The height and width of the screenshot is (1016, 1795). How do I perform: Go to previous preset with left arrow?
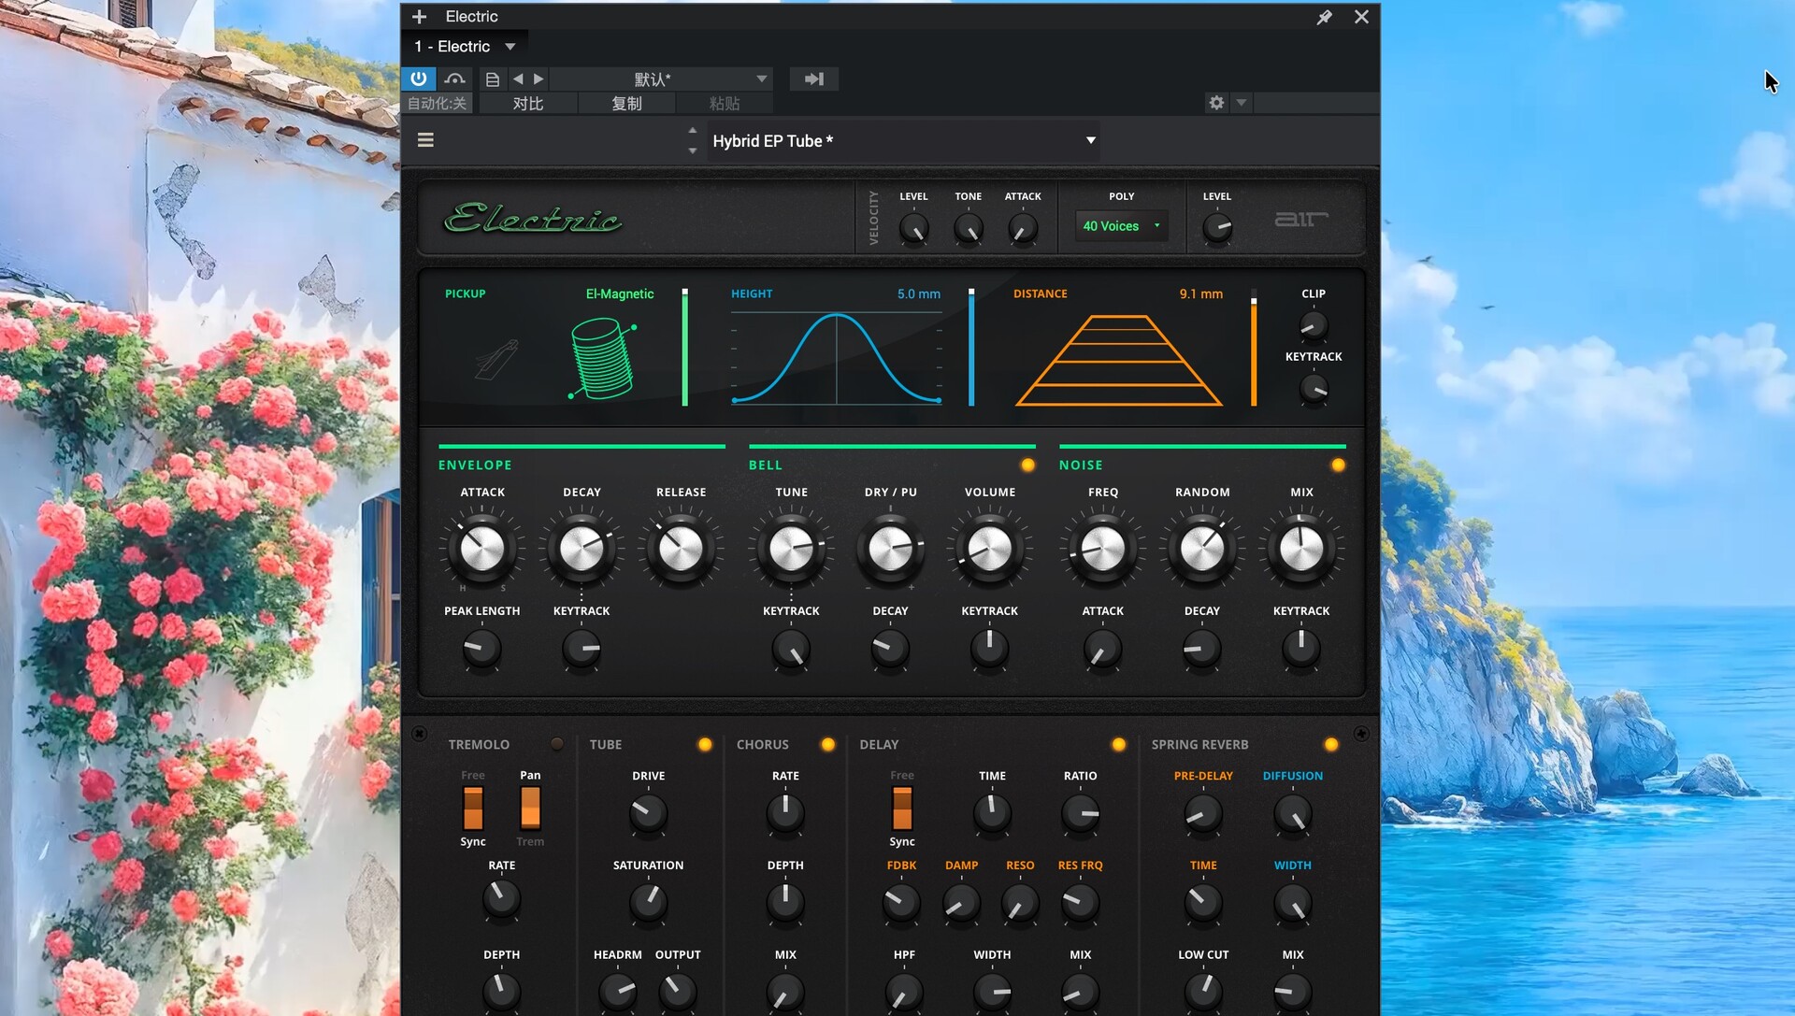coord(518,79)
